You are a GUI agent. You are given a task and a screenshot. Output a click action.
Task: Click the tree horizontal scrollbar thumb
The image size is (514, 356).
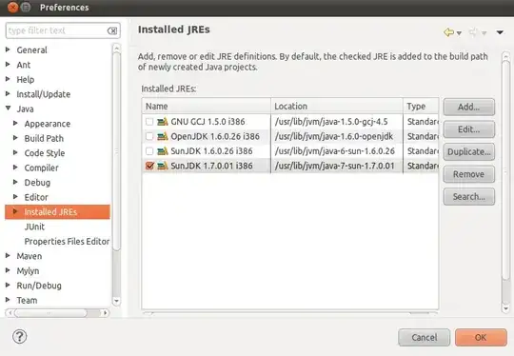(x=50, y=313)
